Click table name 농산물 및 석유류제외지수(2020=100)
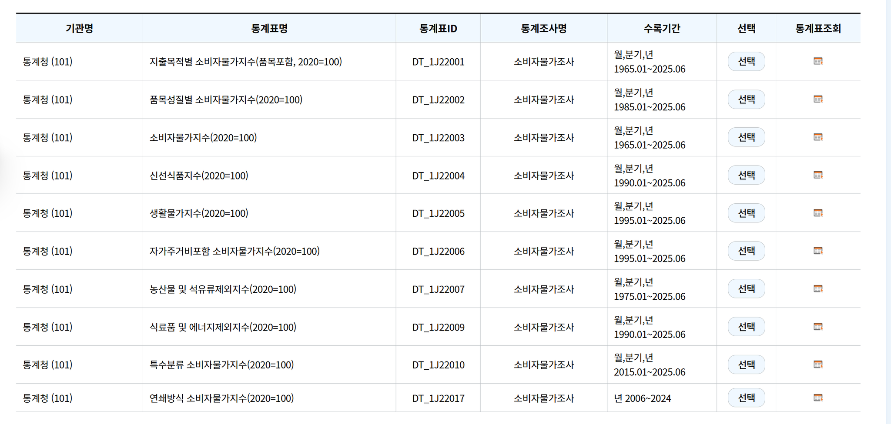This screenshot has height=424, width=891. pos(223,289)
